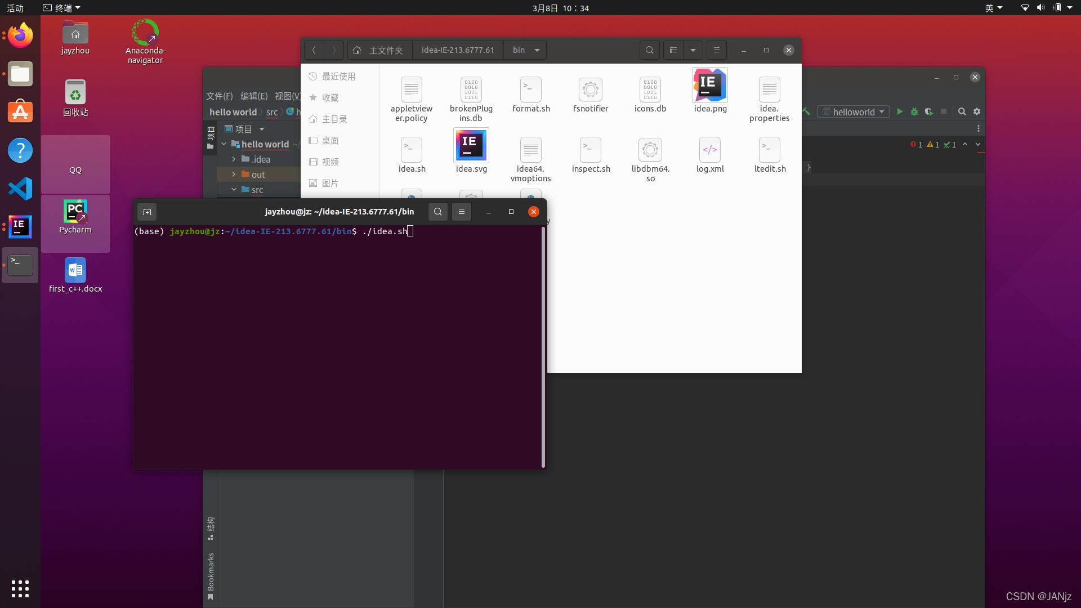The image size is (1081, 608).
Task: Toggle file manager list view button
Action: tap(673, 50)
